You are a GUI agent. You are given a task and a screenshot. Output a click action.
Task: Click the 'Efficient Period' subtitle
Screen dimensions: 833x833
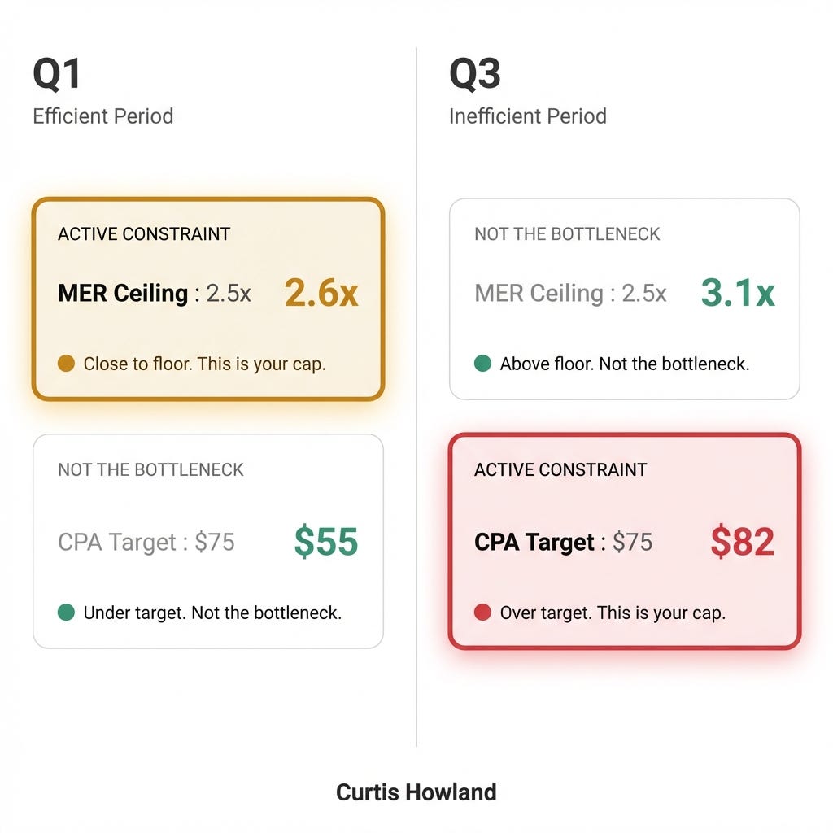[103, 116]
